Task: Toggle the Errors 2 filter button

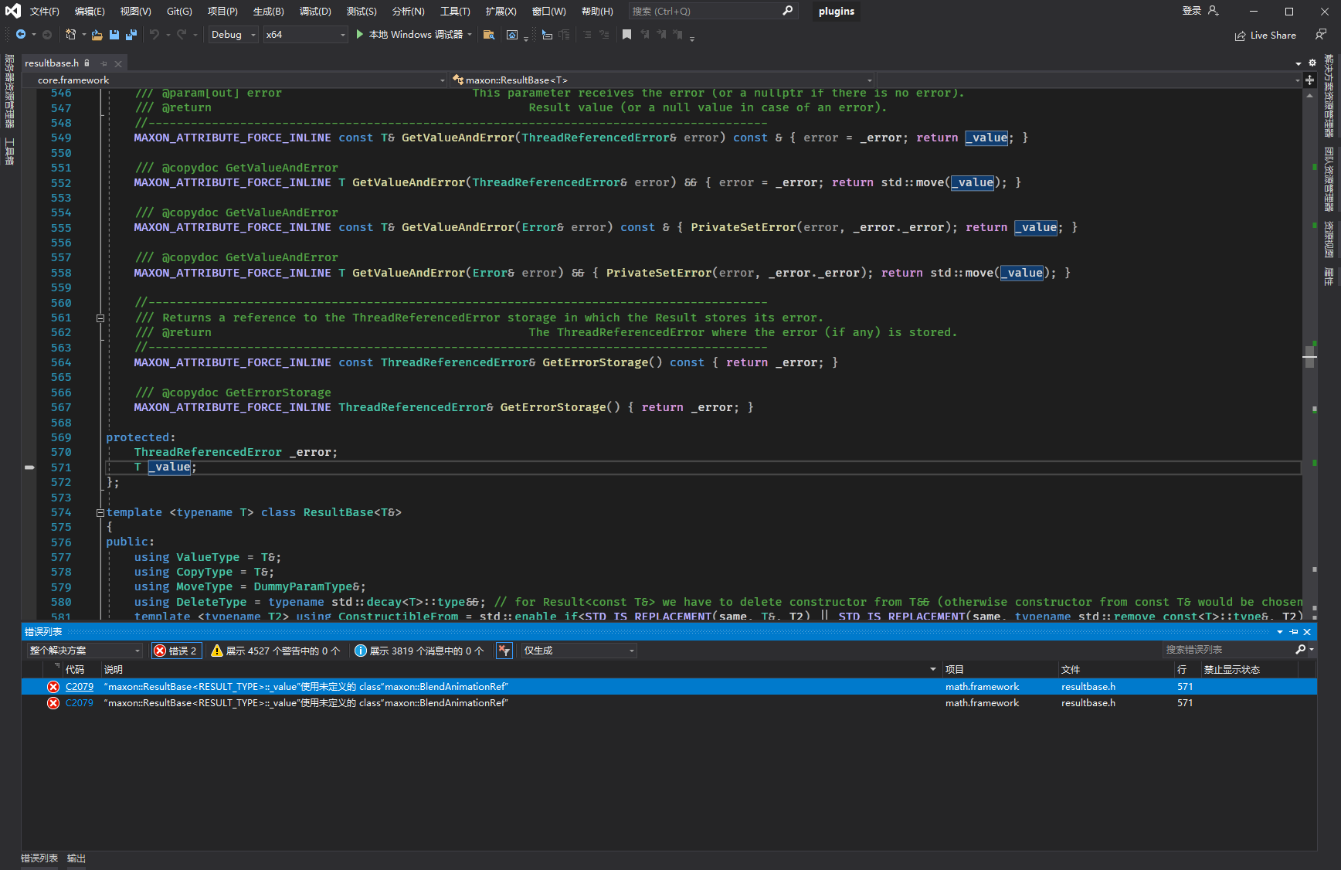Action: pos(177,651)
